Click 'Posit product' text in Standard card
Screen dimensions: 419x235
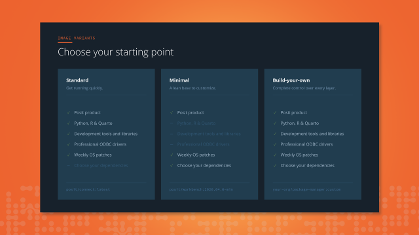(x=87, y=112)
